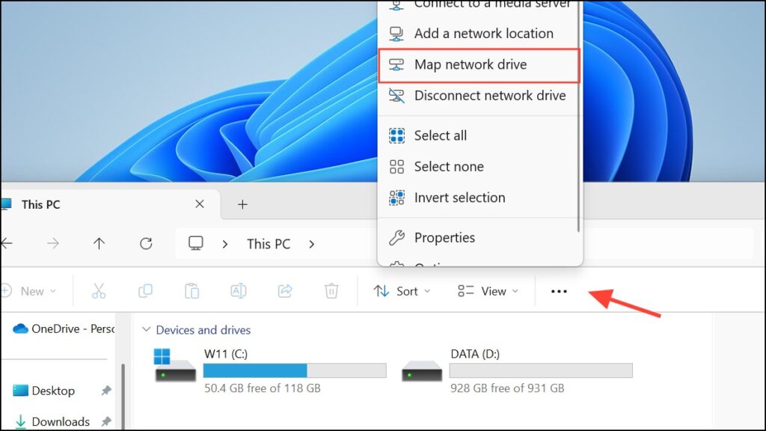Click Invert selection menu item
This screenshot has height=431, width=766.
[459, 198]
